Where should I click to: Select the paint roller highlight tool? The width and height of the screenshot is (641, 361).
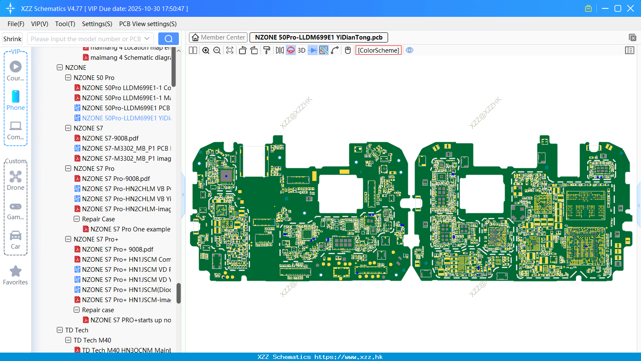[267, 50]
